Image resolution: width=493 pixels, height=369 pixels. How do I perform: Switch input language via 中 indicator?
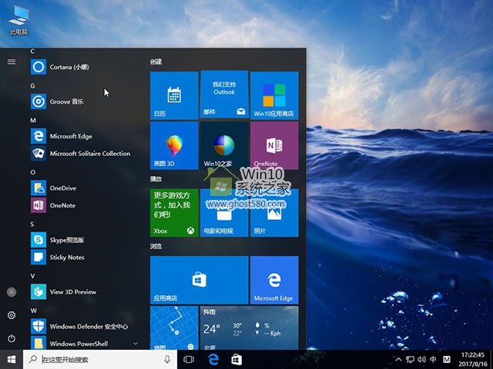click(433, 360)
